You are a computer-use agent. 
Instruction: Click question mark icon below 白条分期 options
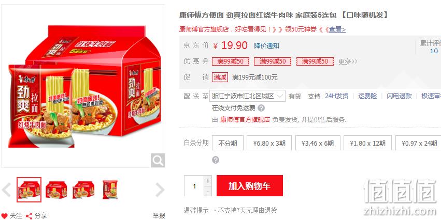coord(216,160)
